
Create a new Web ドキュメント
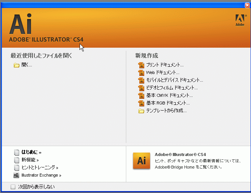tap(163, 72)
